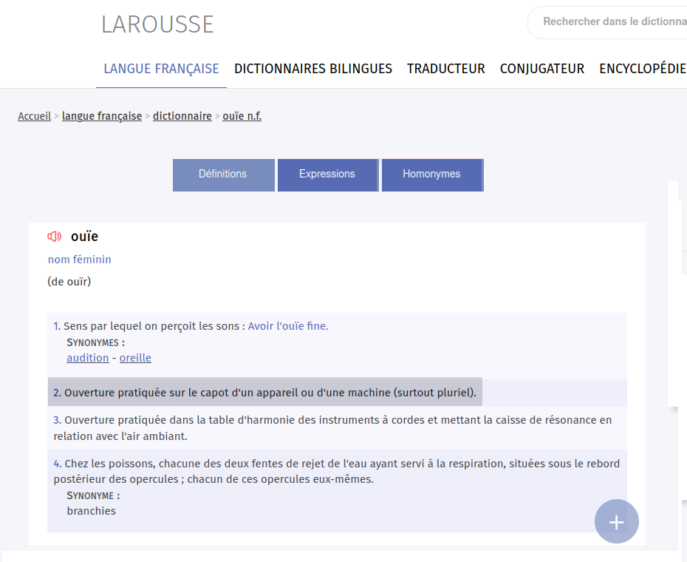Switch to the Homonymes tab
The height and width of the screenshot is (562, 687).
(432, 175)
